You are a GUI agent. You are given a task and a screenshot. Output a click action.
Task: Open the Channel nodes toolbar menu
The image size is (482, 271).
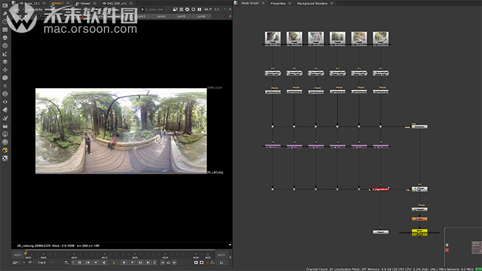pos(5,29)
